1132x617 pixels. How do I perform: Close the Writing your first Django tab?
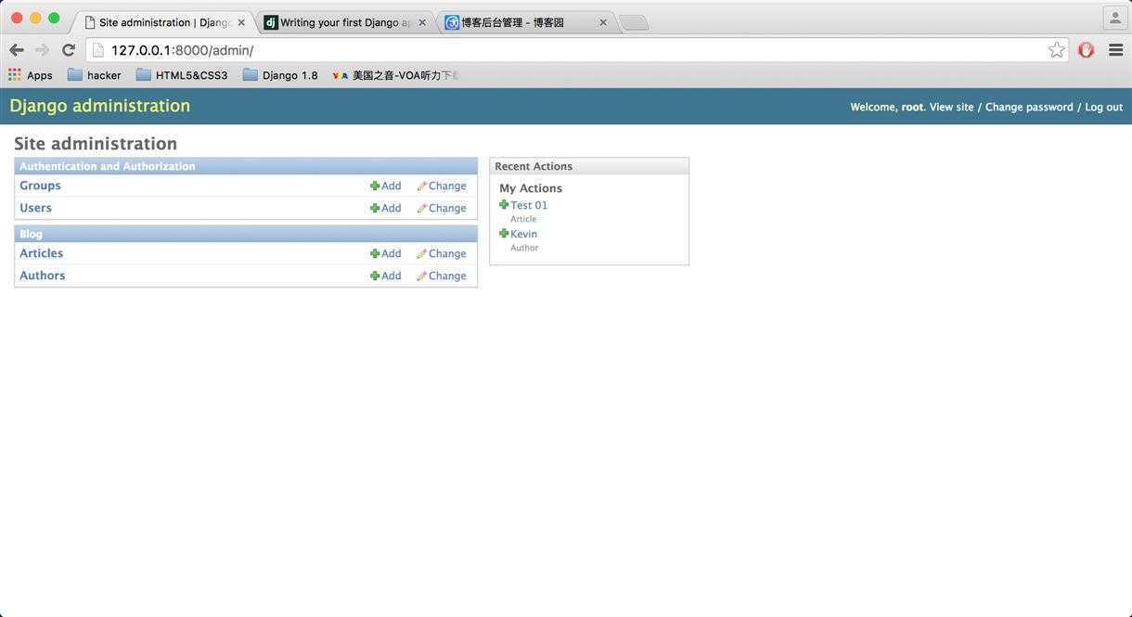tap(422, 22)
